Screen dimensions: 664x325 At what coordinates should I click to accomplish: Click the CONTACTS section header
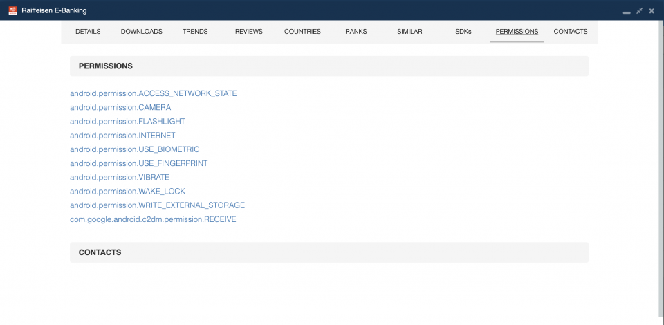click(329, 252)
